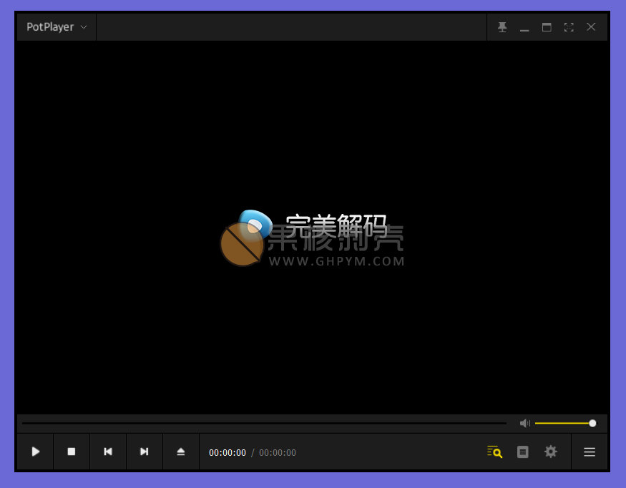Open the control panel icon
Image resolution: width=626 pixels, height=488 pixels.
tap(522, 452)
